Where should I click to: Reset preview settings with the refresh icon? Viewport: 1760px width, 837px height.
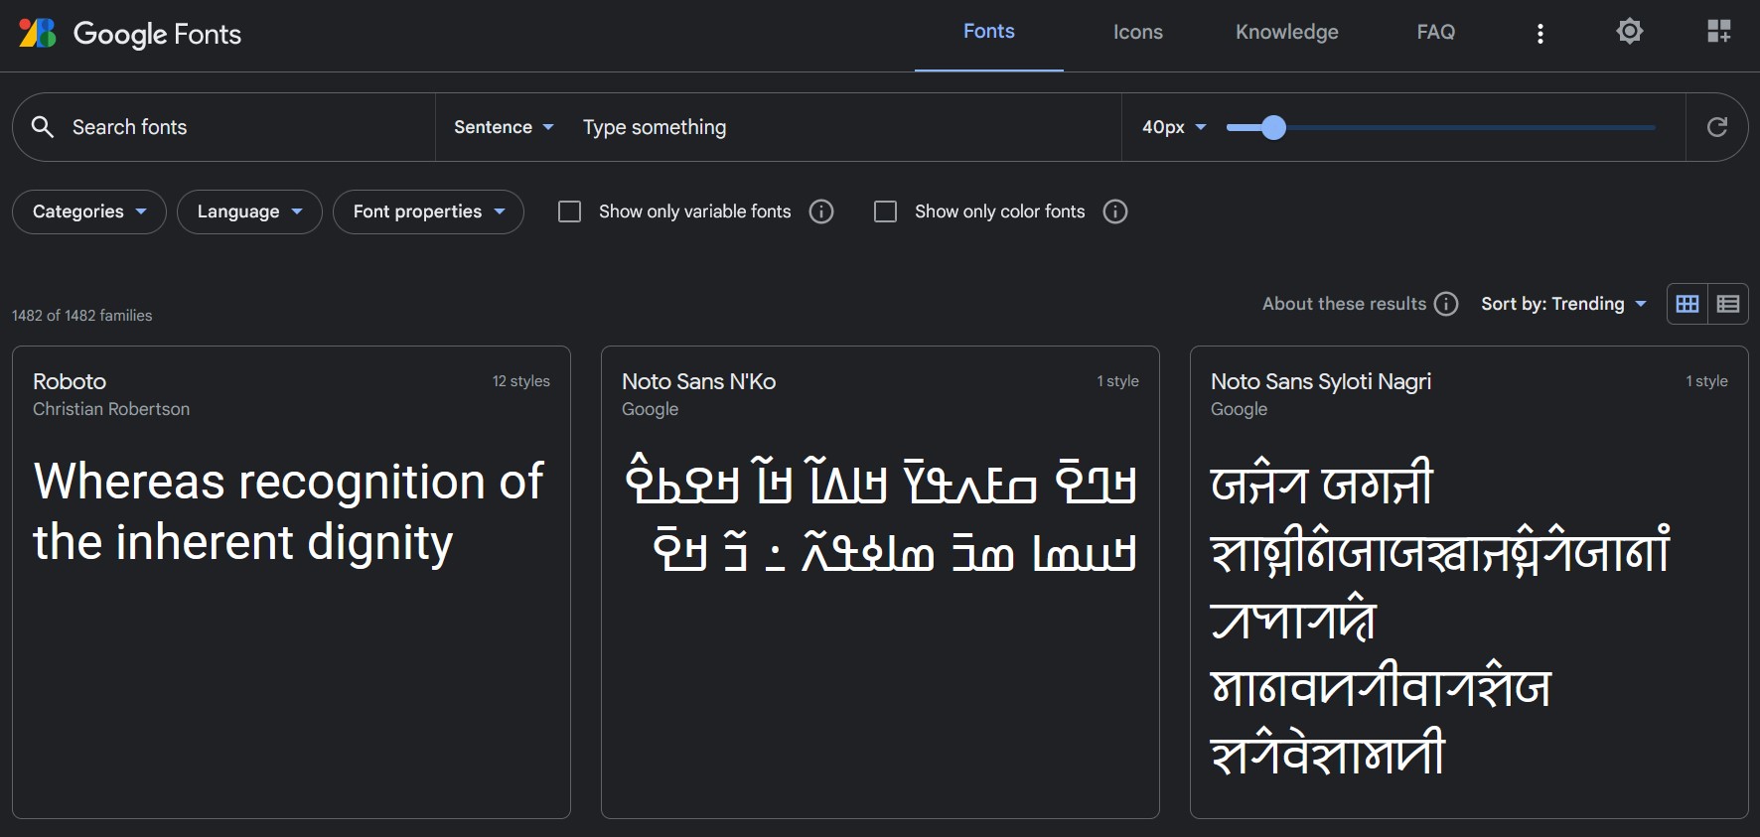(x=1717, y=127)
